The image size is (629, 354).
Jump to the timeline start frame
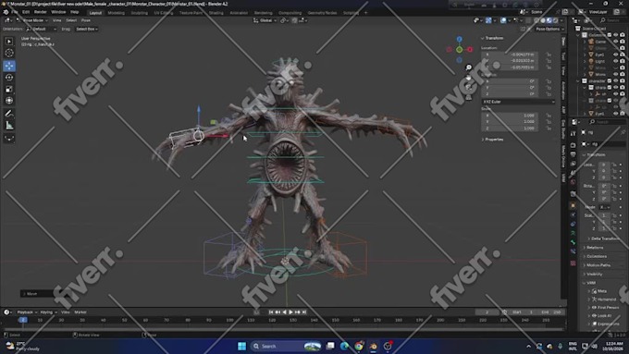click(x=271, y=312)
